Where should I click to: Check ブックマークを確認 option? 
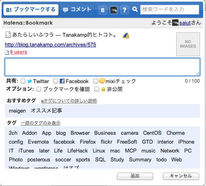39,89
